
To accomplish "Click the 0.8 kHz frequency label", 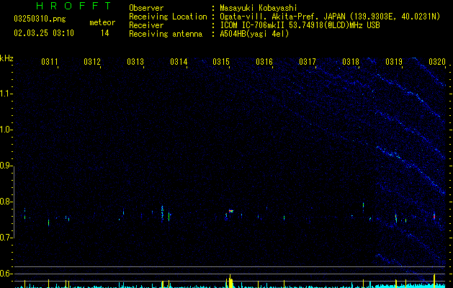I will [6, 202].
